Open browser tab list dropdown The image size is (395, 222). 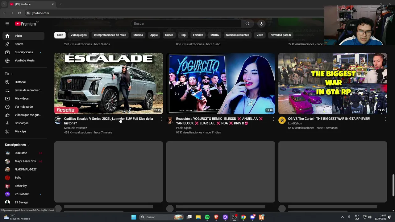4,4
